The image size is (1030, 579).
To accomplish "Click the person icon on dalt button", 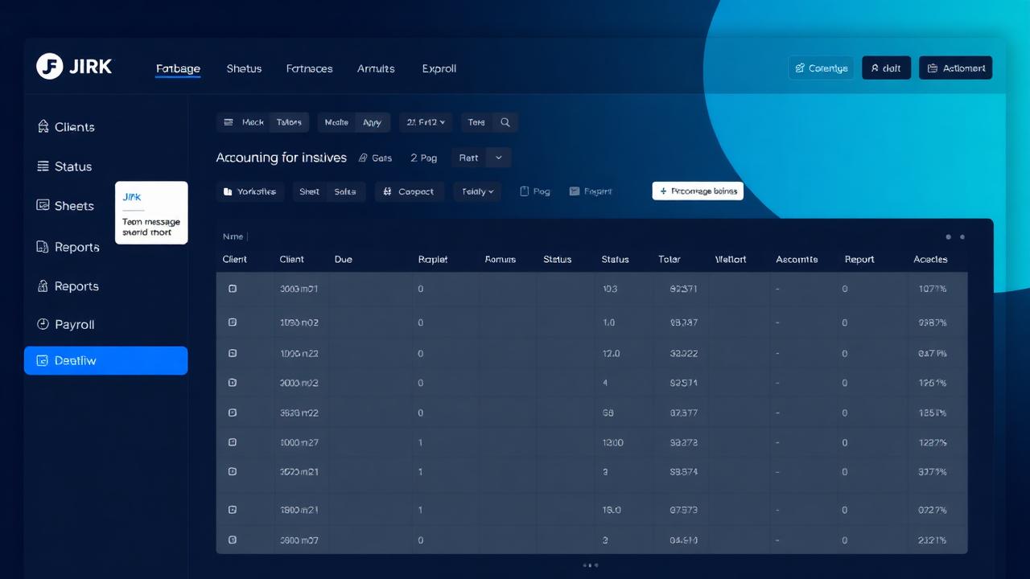I will click(875, 68).
